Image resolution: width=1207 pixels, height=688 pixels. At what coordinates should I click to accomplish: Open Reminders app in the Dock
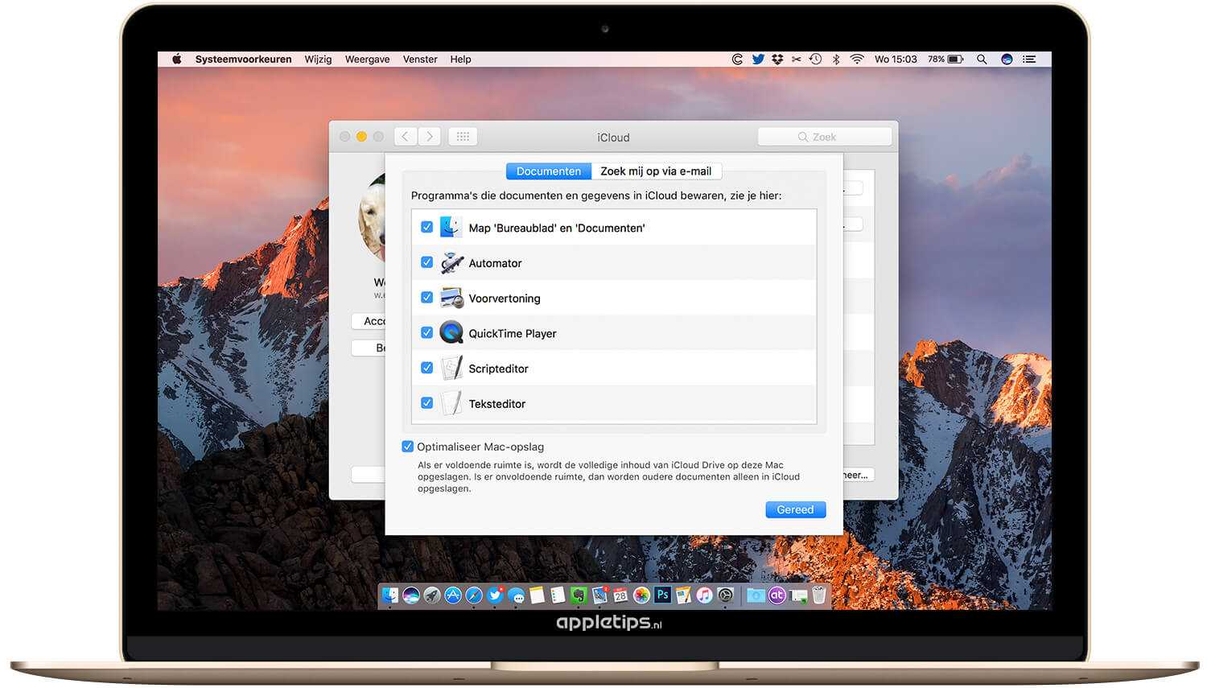pyautogui.click(x=558, y=595)
